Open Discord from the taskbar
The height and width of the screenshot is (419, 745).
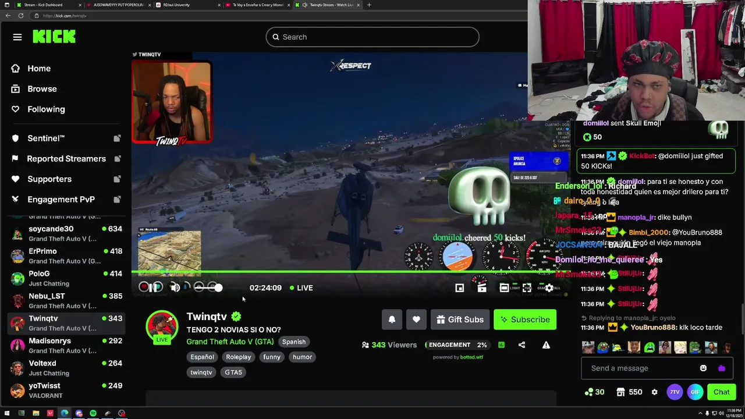pos(79,414)
